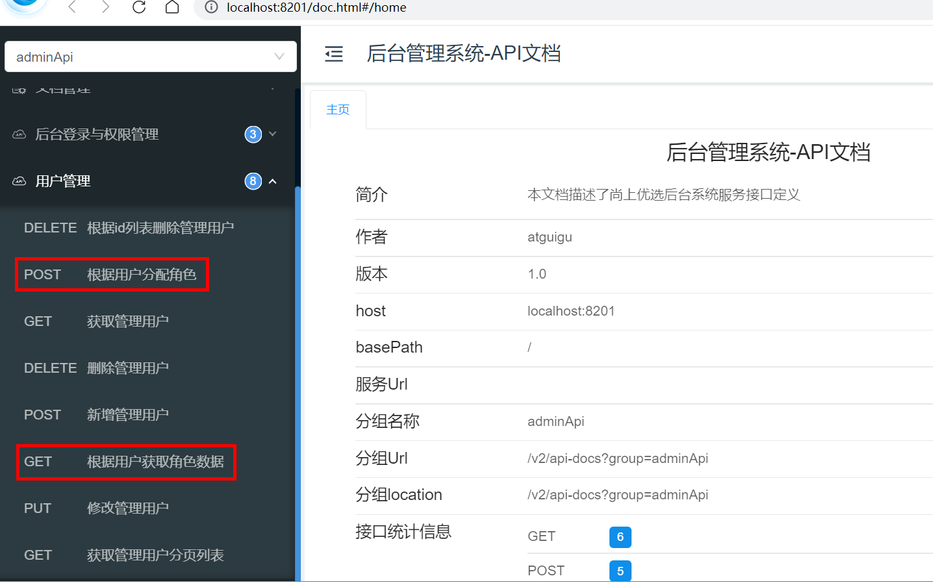This screenshot has height=587, width=933.
Task: Go forward with browser forward arrow
Action: click(x=105, y=7)
